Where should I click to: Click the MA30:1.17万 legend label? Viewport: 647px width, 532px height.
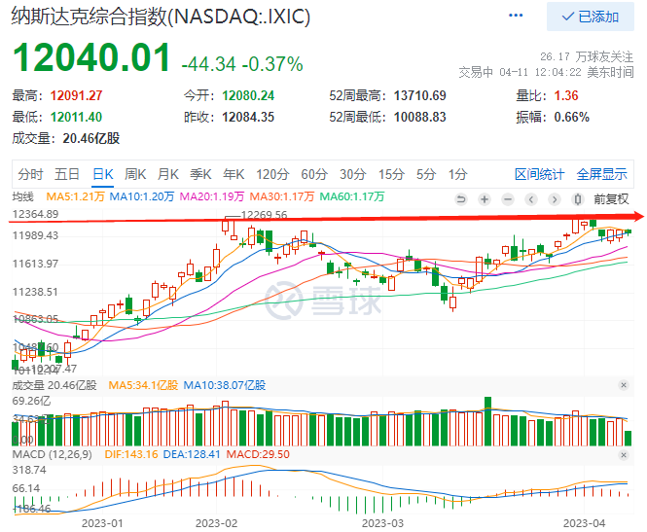282,196
